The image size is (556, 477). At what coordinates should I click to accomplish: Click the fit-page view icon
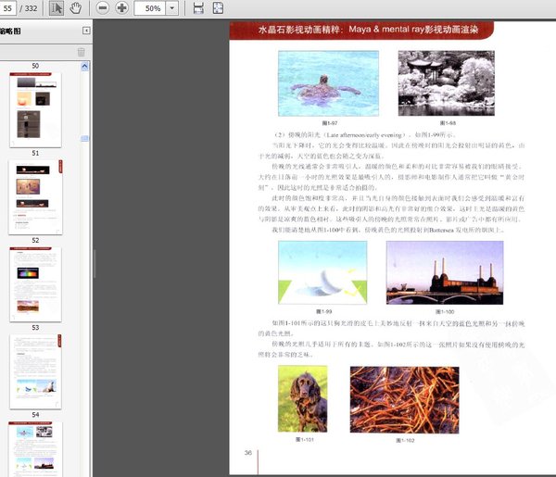tap(218, 8)
